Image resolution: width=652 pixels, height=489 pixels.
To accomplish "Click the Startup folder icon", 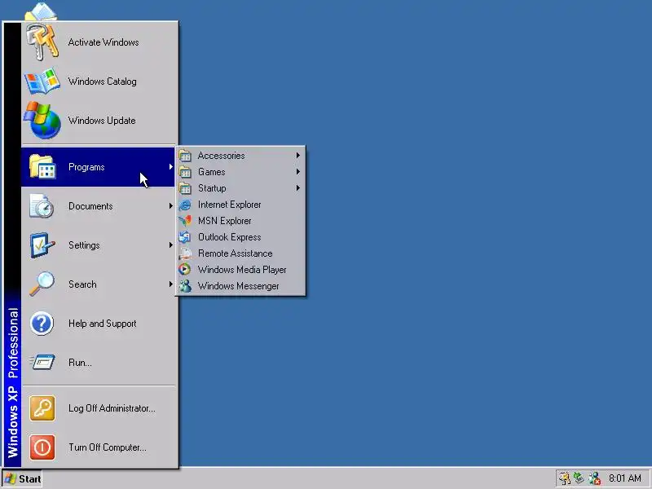I will pyautogui.click(x=185, y=188).
